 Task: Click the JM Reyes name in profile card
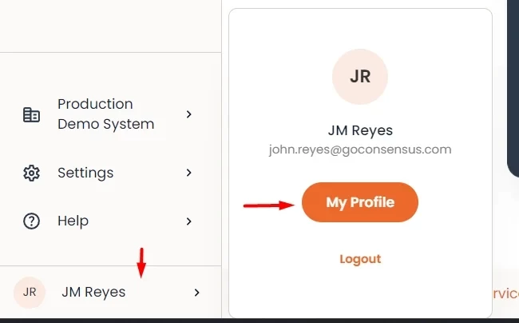(360, 130)
